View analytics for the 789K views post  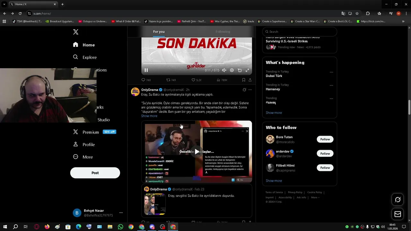222,80
